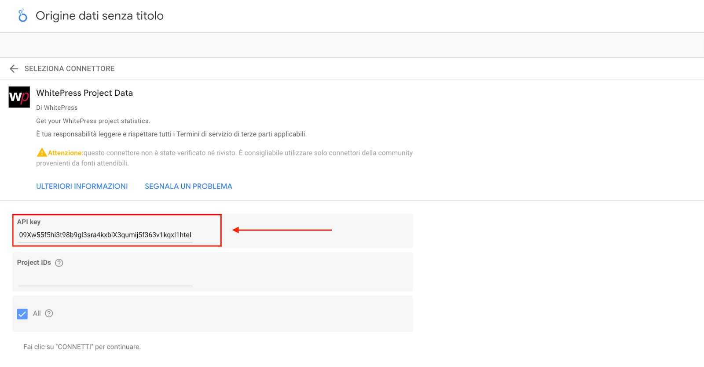Click the Project IDs label
Viewport: 704px width, 367px height.
pyautogui.click(x=34, y=263)
